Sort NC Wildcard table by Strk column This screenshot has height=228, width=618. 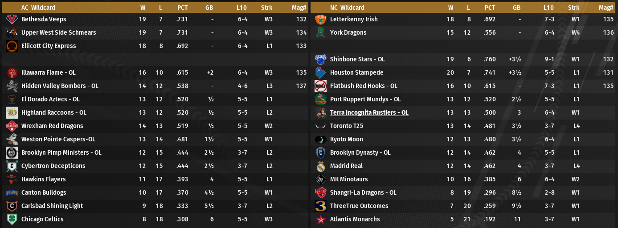point(573,8)
